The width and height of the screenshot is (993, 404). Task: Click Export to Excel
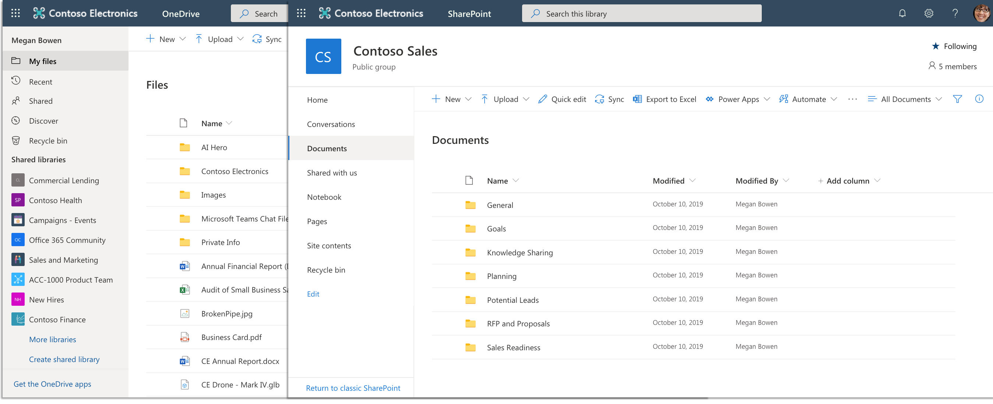[664, 99]
